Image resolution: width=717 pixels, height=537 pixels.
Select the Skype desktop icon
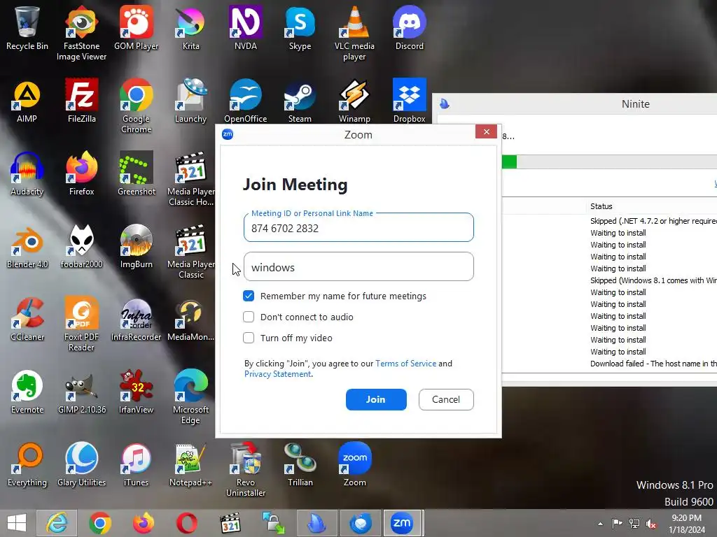tap(300, 27)
